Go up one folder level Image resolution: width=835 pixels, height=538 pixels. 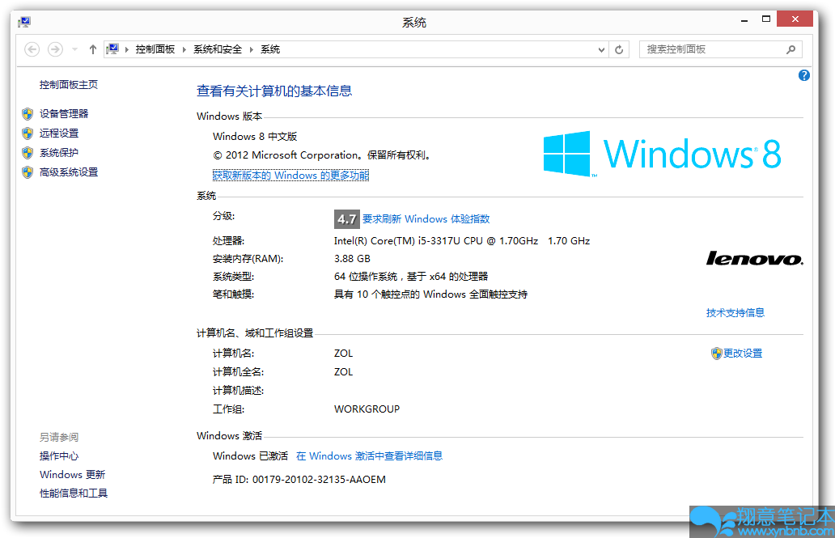(93, 49)
